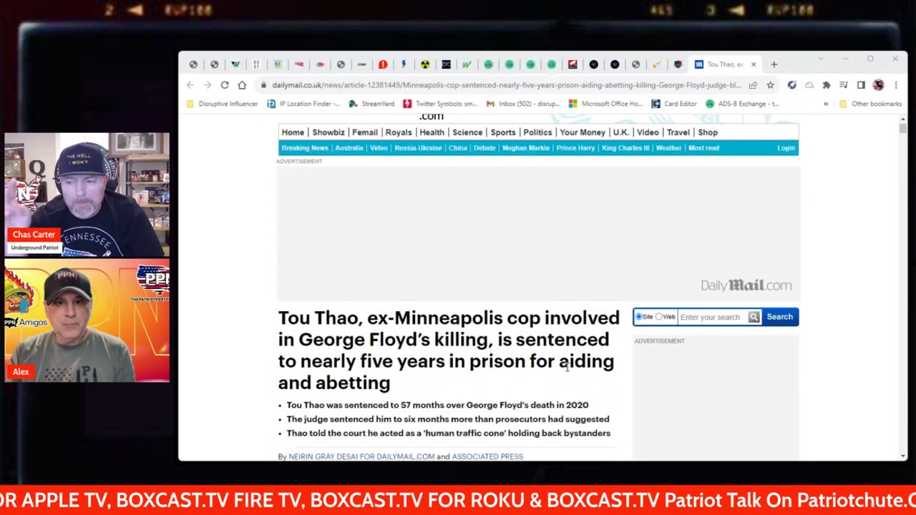The height and width of the screenshot is (515, 916).
Task: Open StreamYard bookmark
Action: click(371, 104)
